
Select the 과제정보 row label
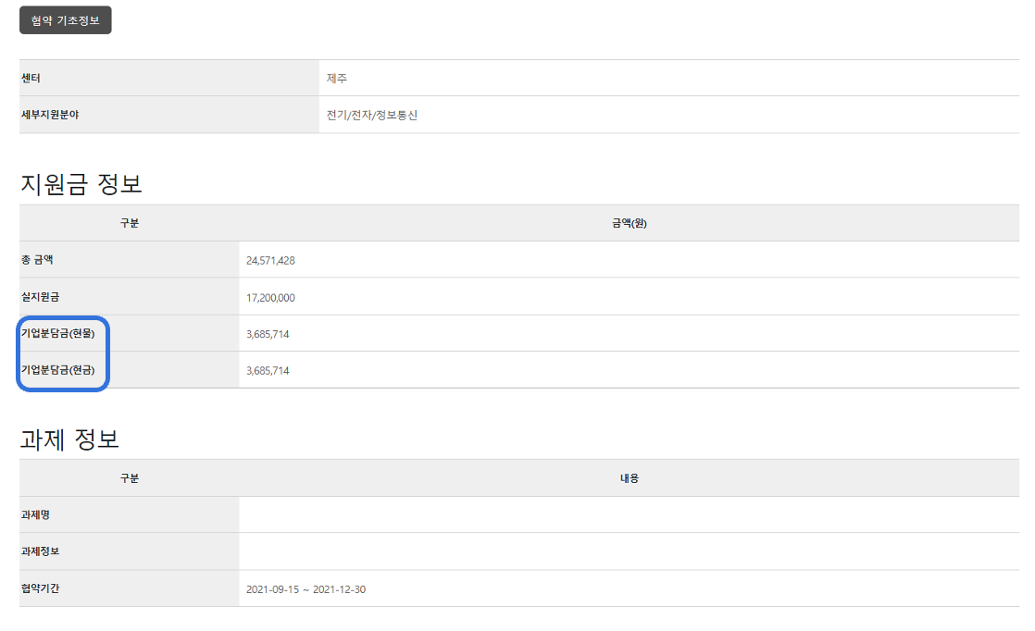pos(40,551)
